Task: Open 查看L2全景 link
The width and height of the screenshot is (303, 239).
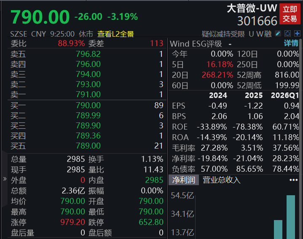Action: [x=115, y=34]
